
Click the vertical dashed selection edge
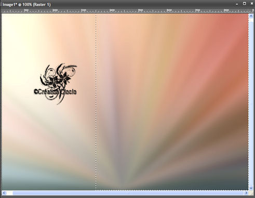(x=96, y=102)
